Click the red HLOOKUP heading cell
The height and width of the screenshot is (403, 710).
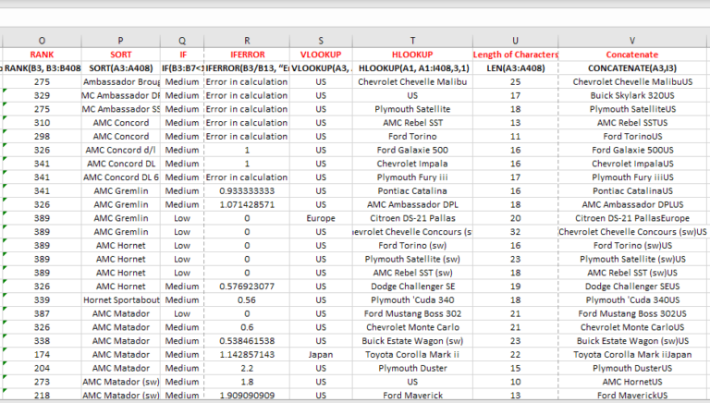(412, 55)
